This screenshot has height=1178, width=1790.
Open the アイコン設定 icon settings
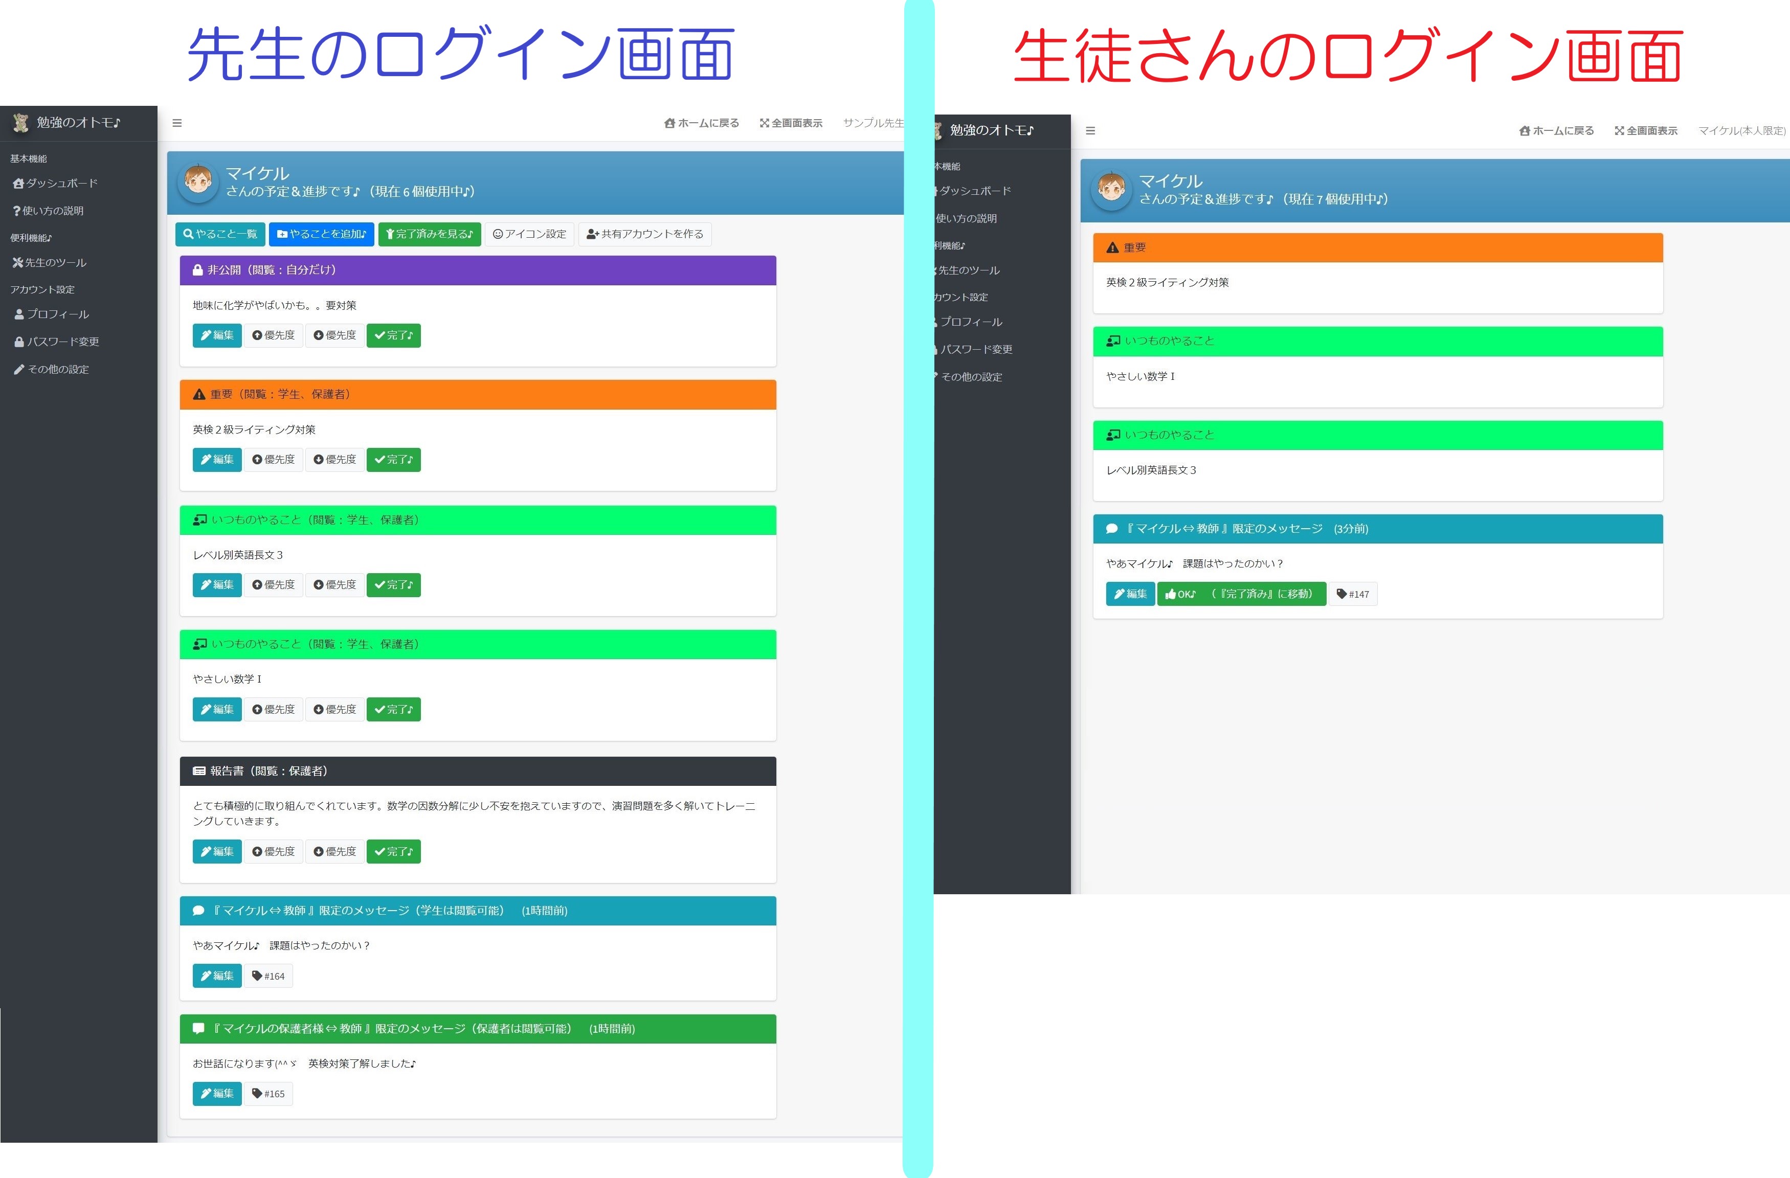[x=529, y=234]
